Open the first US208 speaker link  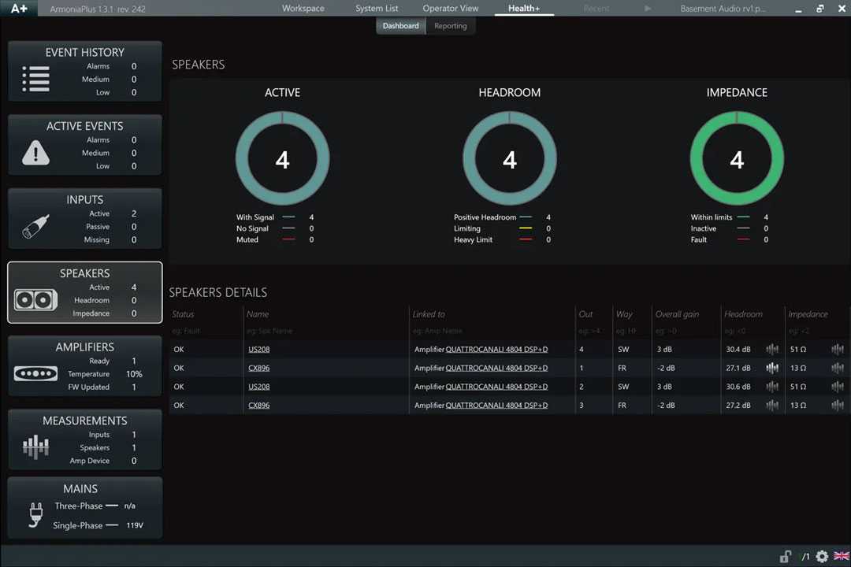pos(258,350)
